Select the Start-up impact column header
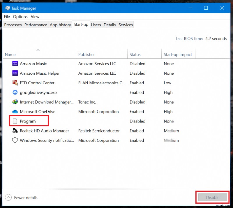The height and width of the screenshot is (208, 233). pos(179,55)
